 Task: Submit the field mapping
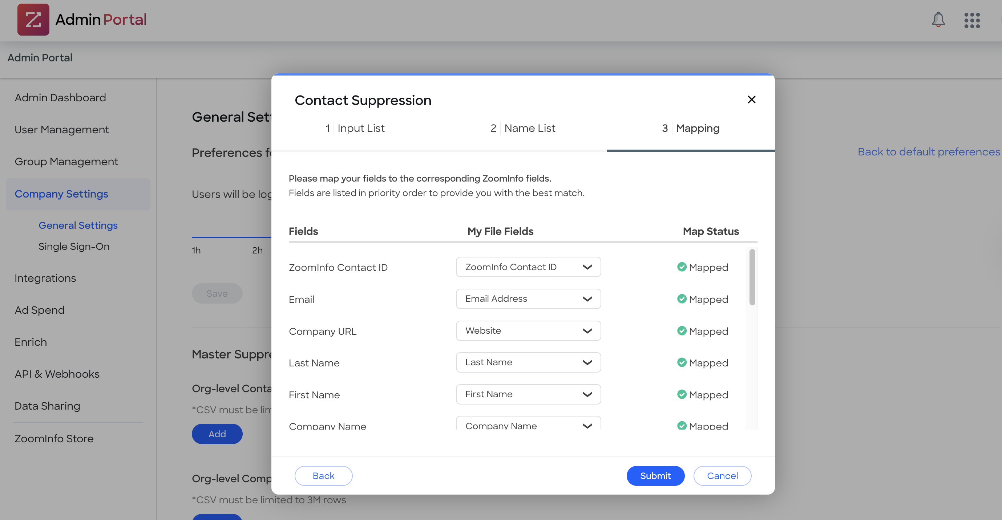(x=655, y=475)
